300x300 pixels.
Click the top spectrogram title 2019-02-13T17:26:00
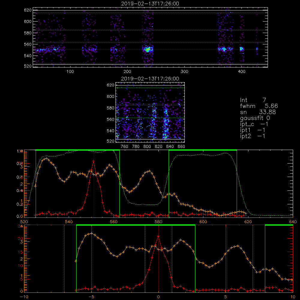pyautogui.click(x=150, y=4)
